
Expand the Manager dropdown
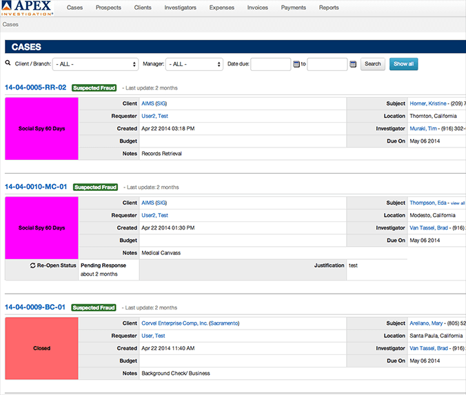point(194,64)
